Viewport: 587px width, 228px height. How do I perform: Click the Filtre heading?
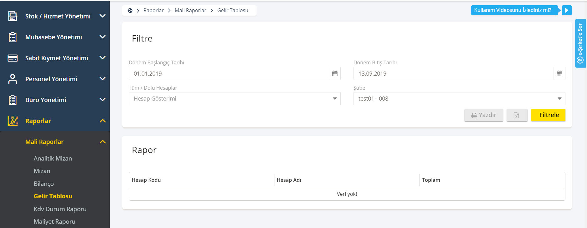(x=142, y=38)
